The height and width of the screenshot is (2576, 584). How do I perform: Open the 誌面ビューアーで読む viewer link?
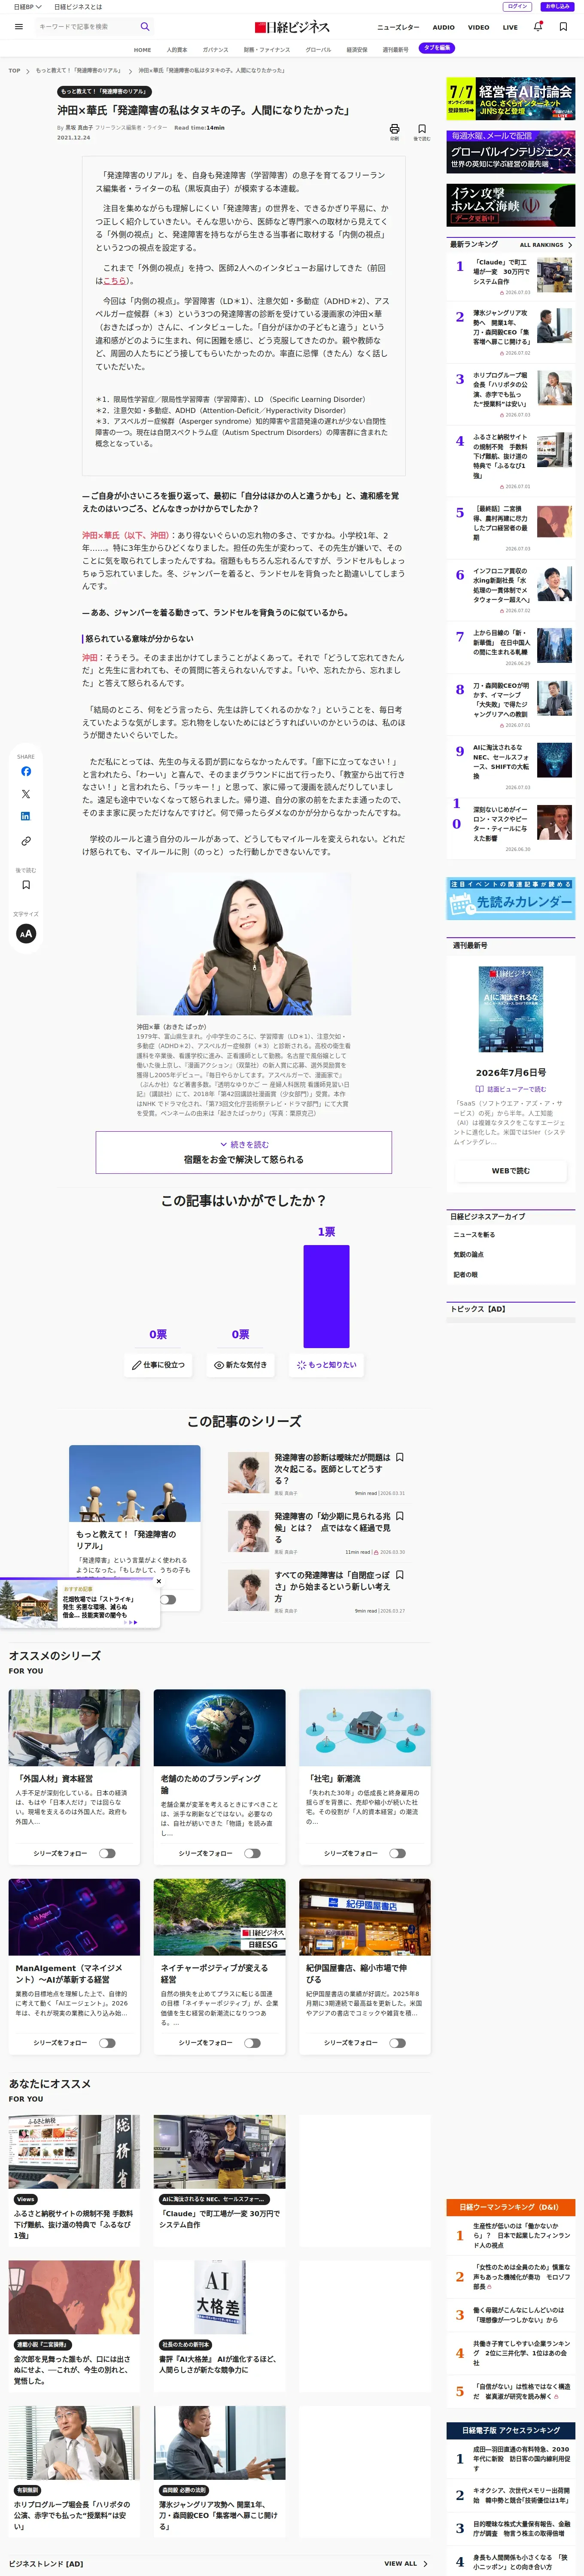[x=511, y=1089]
